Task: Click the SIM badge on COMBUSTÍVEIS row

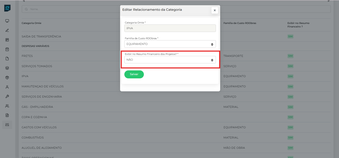Action: (x=290, y=138)
